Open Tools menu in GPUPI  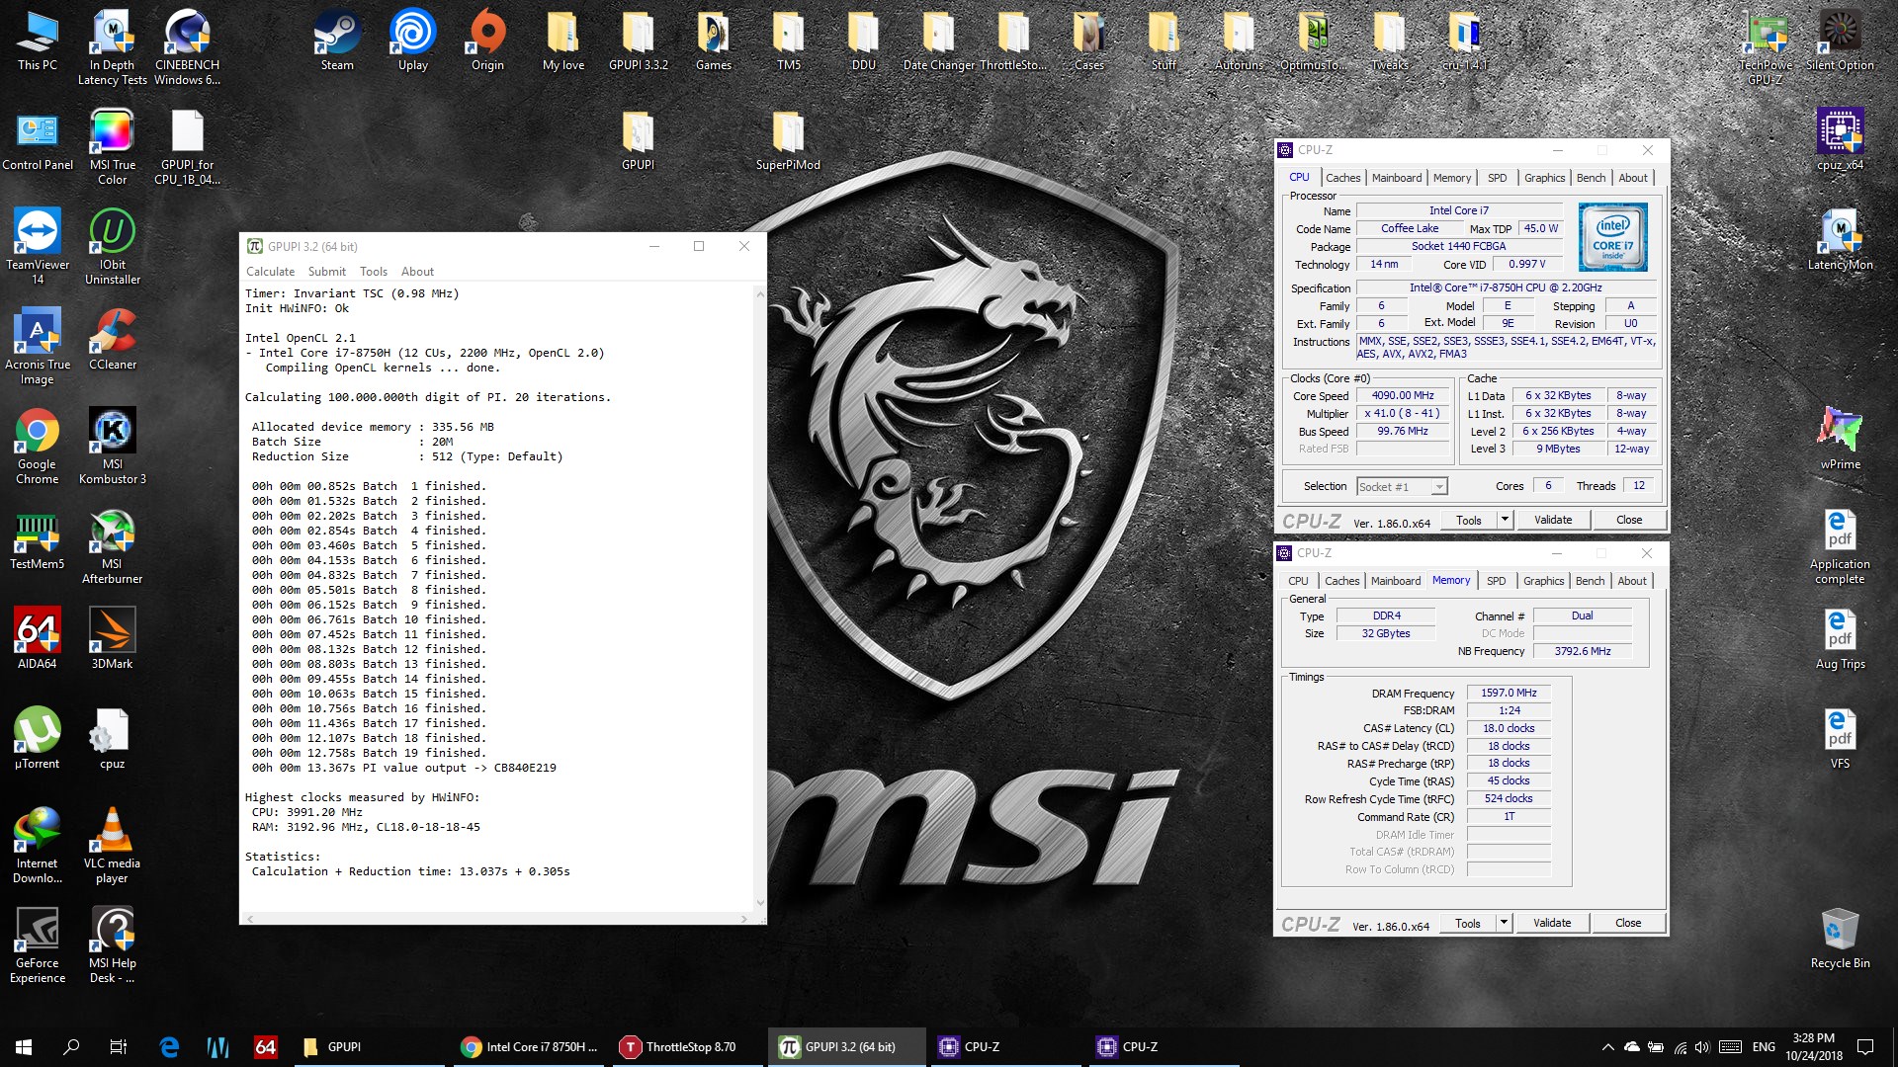coord(374,272)
